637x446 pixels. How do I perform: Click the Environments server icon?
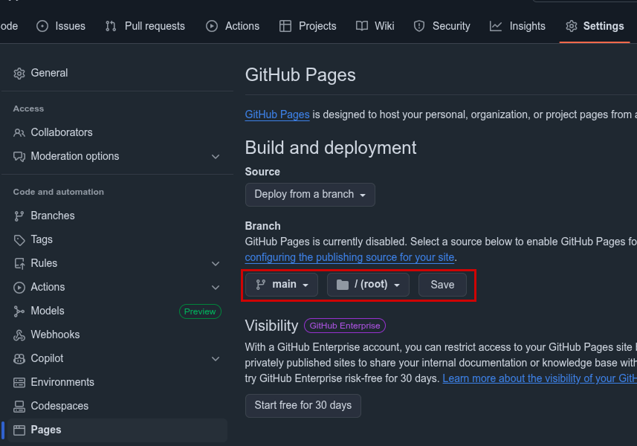tap(19, 383)
